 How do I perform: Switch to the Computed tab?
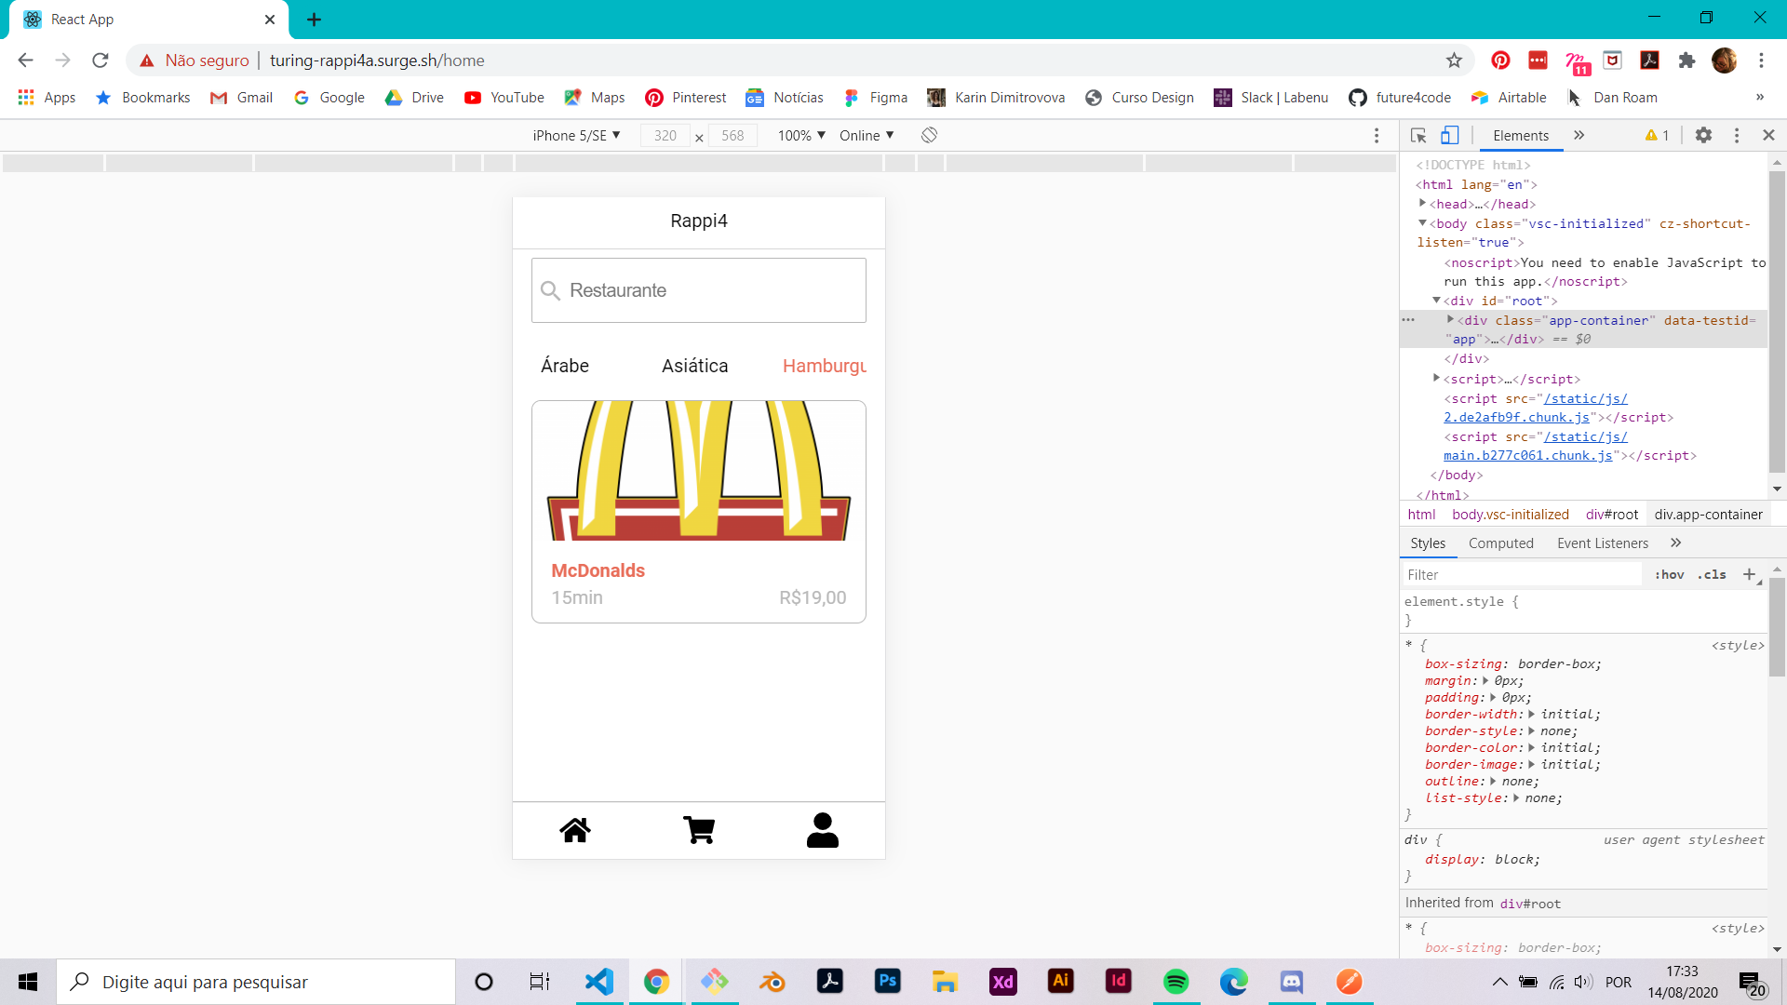(1500, 543)
